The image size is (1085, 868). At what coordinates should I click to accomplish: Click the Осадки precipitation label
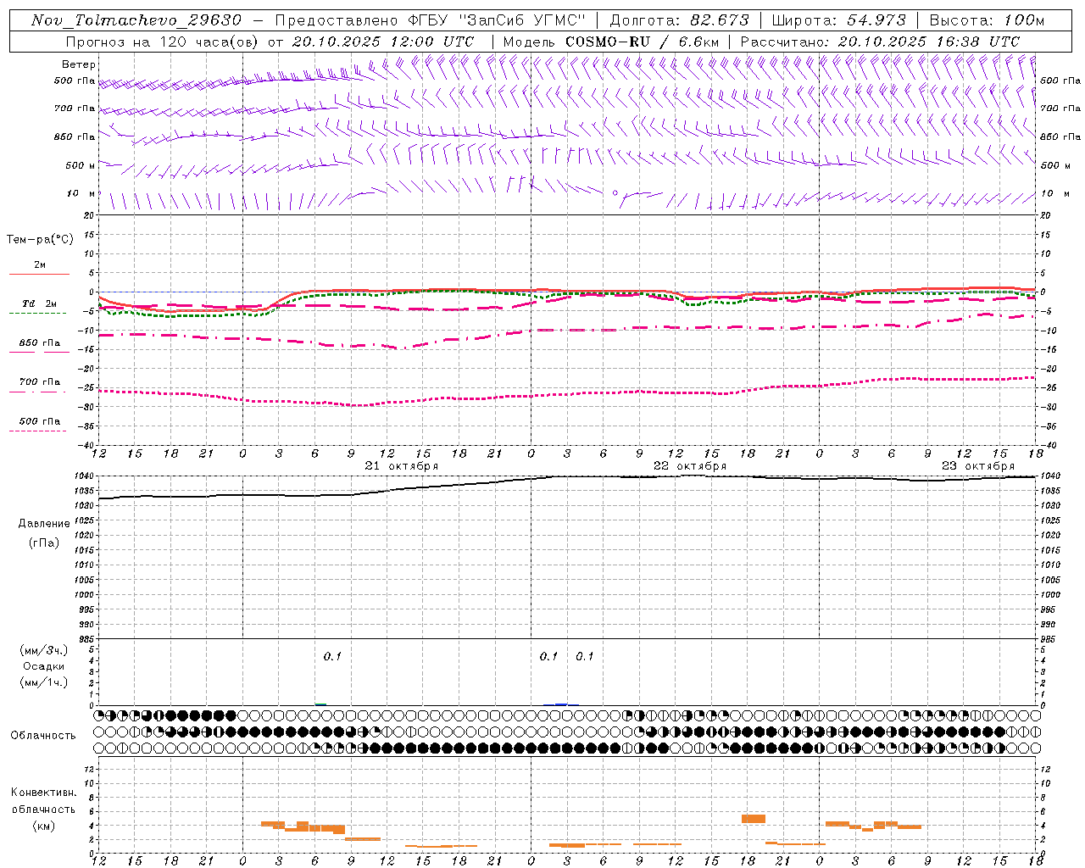pyautogui.click(x=44, y=667)
